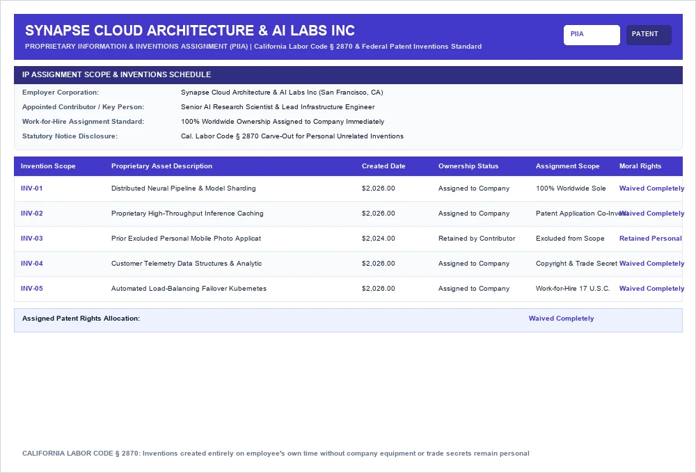Screen dimensions: 696x473
Task: Open the INV-01 invention link
Action: [x=31, y=188]
